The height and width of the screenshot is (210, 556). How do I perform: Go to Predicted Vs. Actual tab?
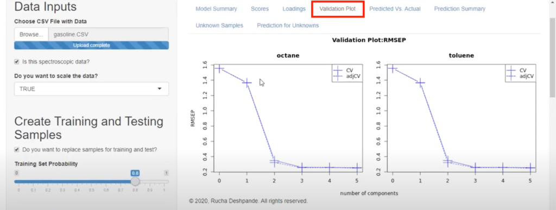[x=395, y=9]
